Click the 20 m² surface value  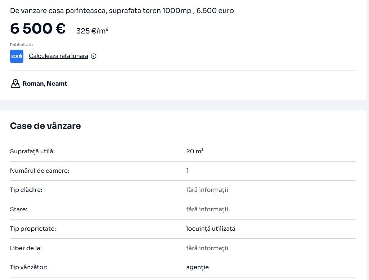coord(195,151)
